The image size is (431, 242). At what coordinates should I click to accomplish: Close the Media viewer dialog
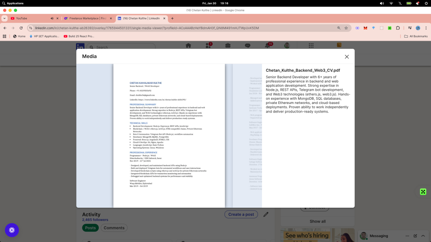pos(347,57)
